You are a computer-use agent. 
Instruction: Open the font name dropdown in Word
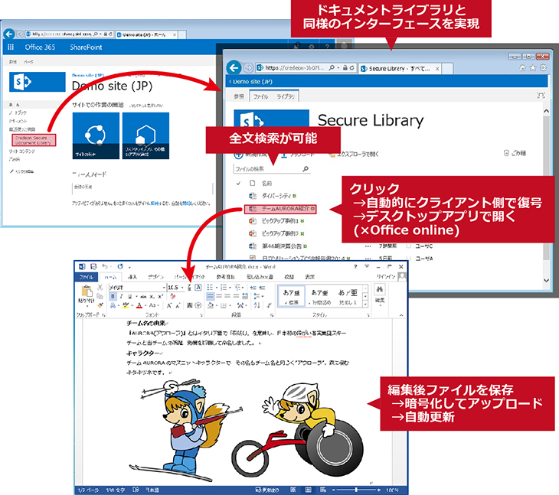pyautogui.click(x=163, y=287)
